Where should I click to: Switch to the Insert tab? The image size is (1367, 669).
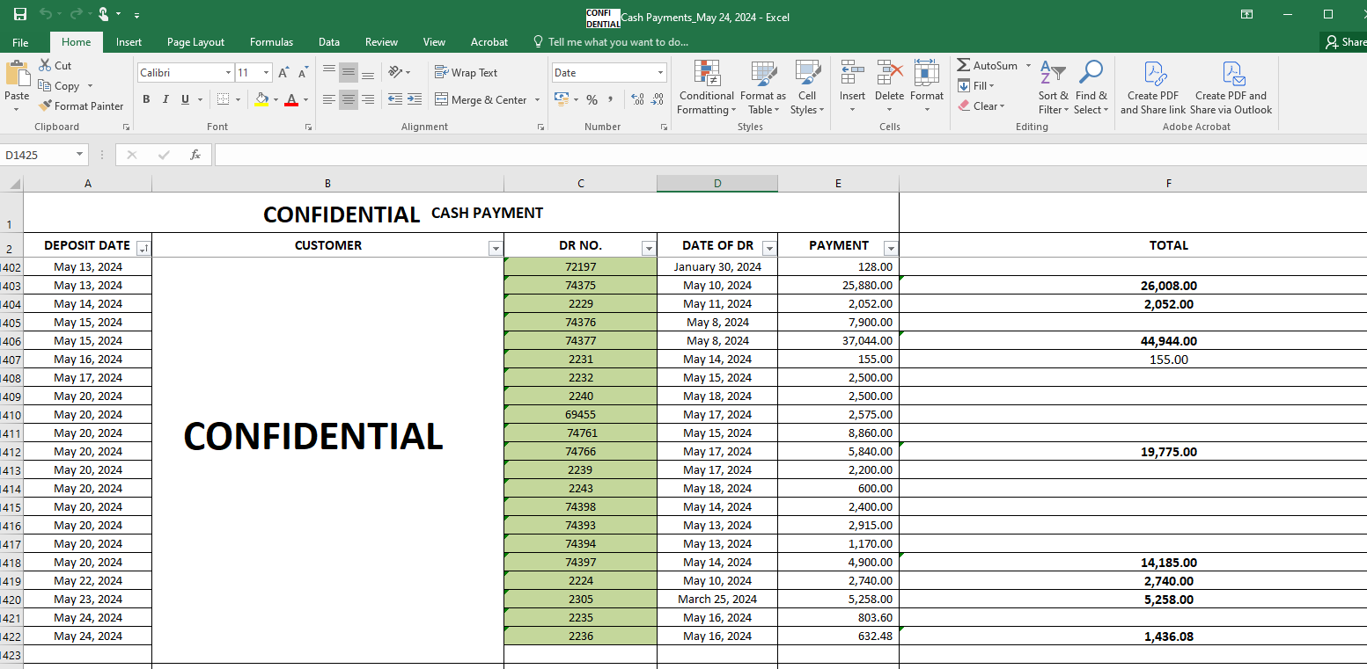click(x=129, y=42)
